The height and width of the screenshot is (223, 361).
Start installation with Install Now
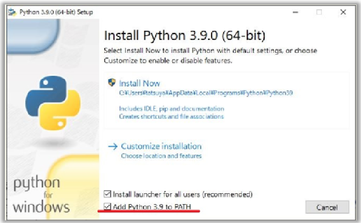(x=139, y=84)
